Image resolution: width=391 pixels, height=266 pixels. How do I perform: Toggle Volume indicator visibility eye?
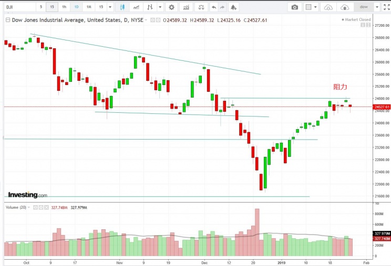pos(35,207)
